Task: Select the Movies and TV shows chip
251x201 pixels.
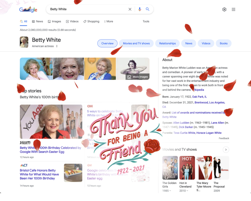Action: click(136, 43)
